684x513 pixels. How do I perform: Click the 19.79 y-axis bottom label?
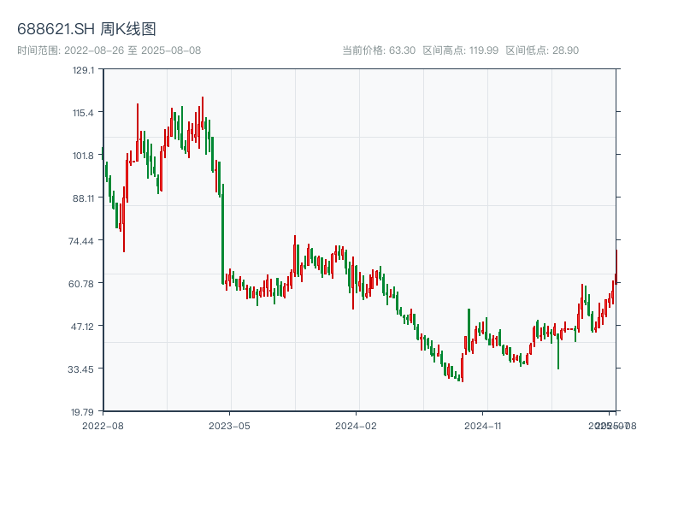(x=82, y=411)
